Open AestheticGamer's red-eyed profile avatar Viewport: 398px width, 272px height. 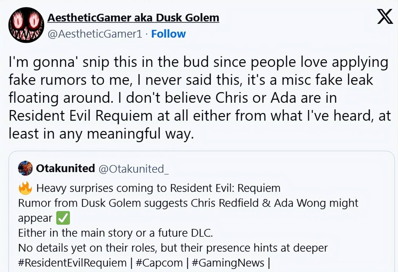tap(26, 25)
